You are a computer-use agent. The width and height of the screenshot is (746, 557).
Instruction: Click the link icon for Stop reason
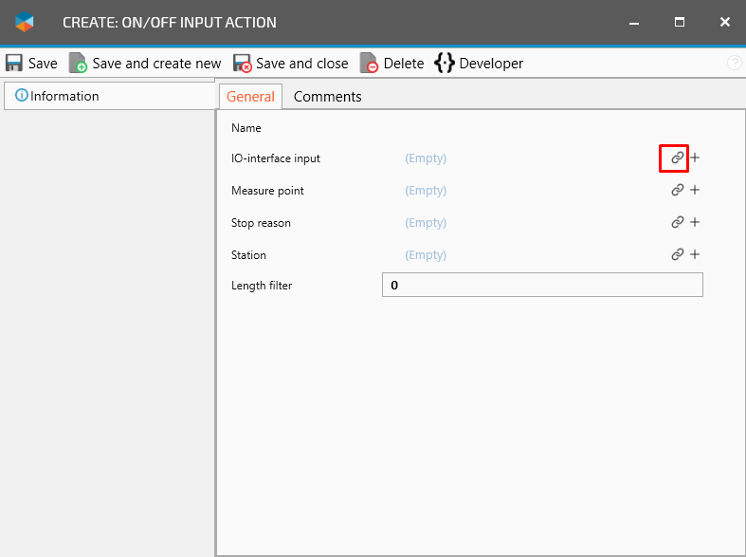tap(677, 223)
